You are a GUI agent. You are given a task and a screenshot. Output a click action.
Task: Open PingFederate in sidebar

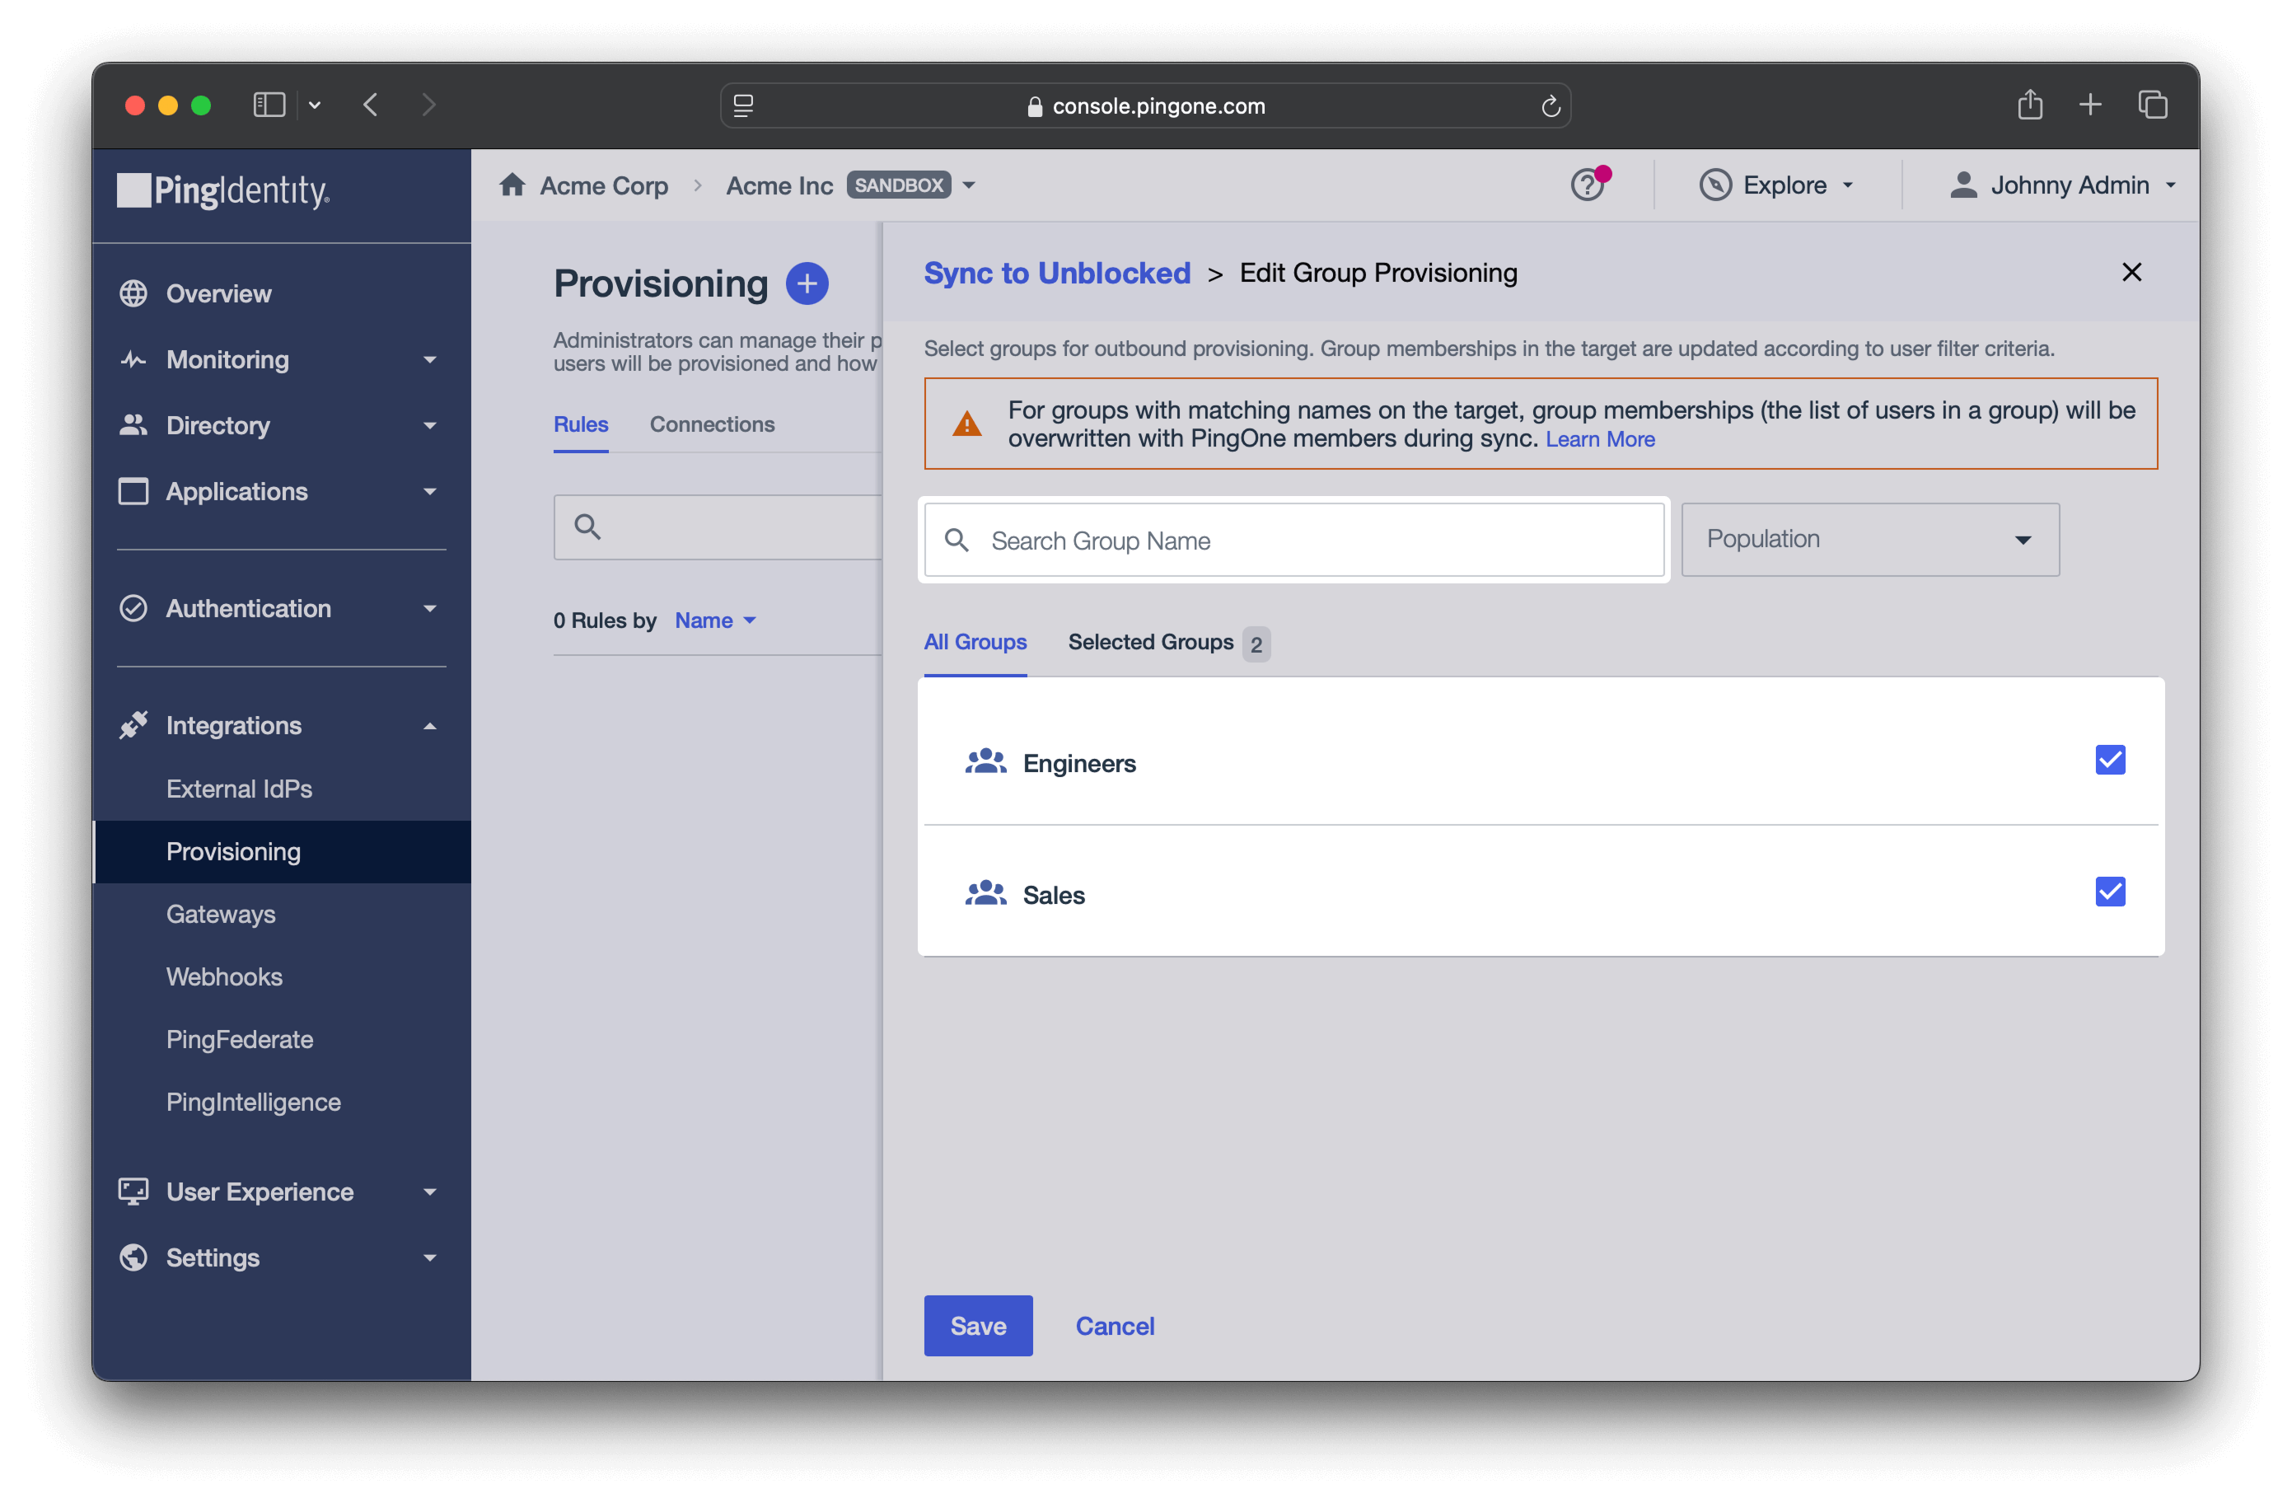[240, 1038]
